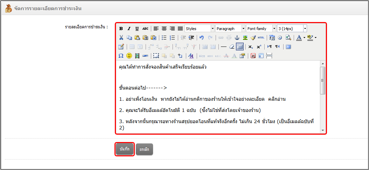
Task: Justify text fully
Action: tap(180, 29)
